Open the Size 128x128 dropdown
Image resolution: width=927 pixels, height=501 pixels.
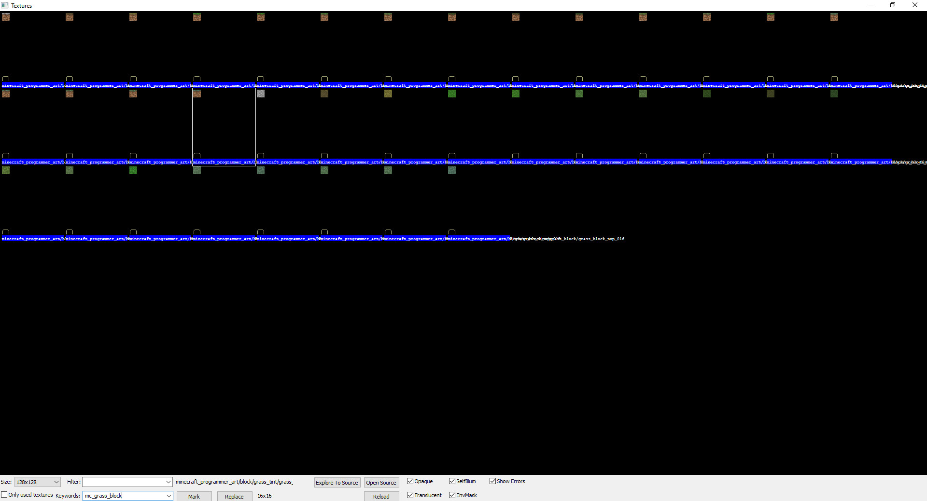(x=56, y=482)
